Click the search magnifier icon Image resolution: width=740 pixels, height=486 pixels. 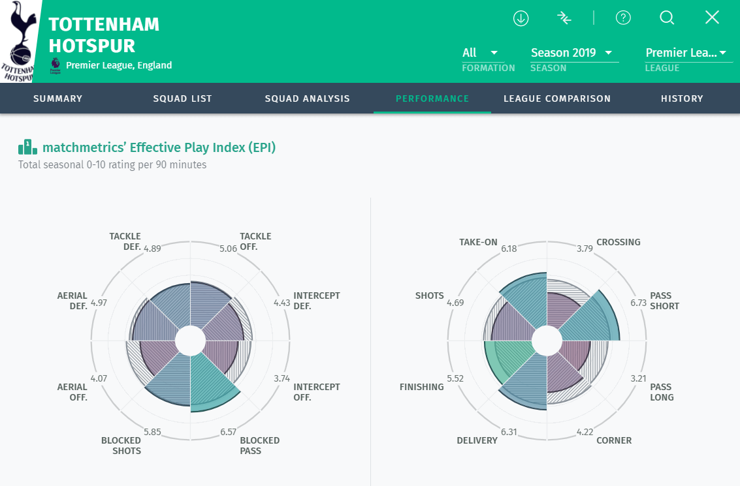pyautogui.click(x=667, y=18)
